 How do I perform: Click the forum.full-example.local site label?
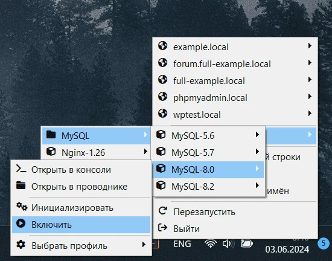tap(222, 64)
